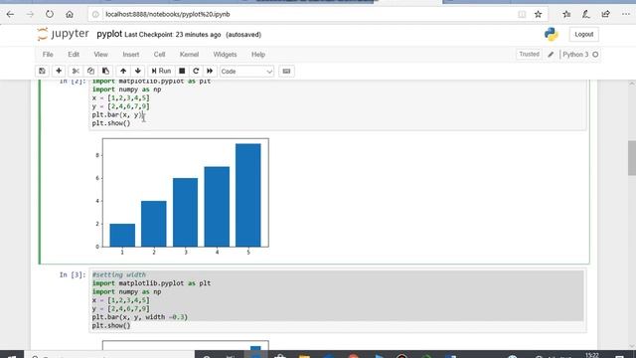Restart kernel and run all icon
The image size is (636, 358).
[x=210, y=71]
